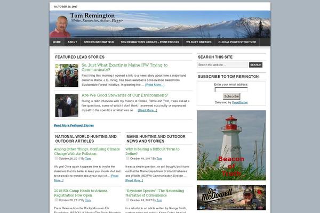Click author Tom on the October 18 Keystone article

click(x=159, y=200)
